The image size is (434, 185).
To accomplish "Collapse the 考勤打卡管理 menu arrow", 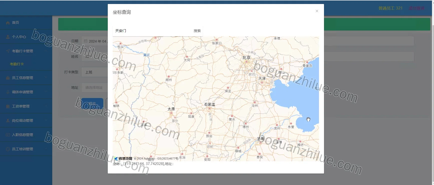I will [x=46, y=51].
